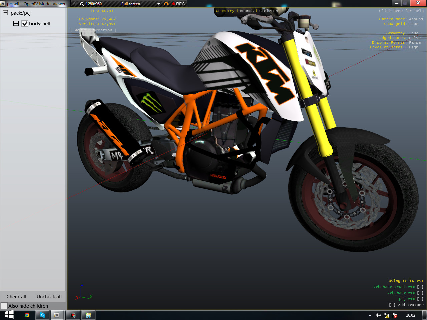Viewport: 427px width, 320px height.
Task: Click the Uncheck all button
Action: (x=49, y=297)
